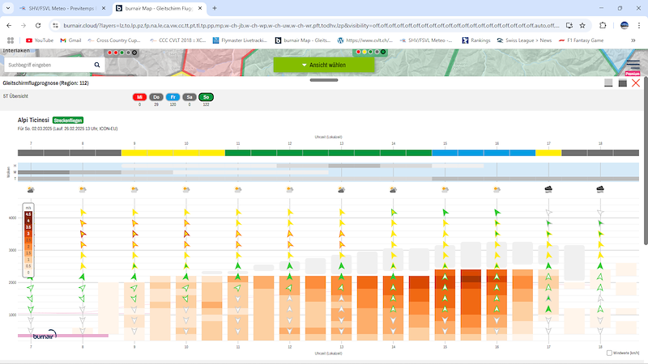Viewport: 648px width, 364px height.
Task: Switch to SHV/FSVL Meteo tab
Action: pyautogui.click(x=62, y=8)
